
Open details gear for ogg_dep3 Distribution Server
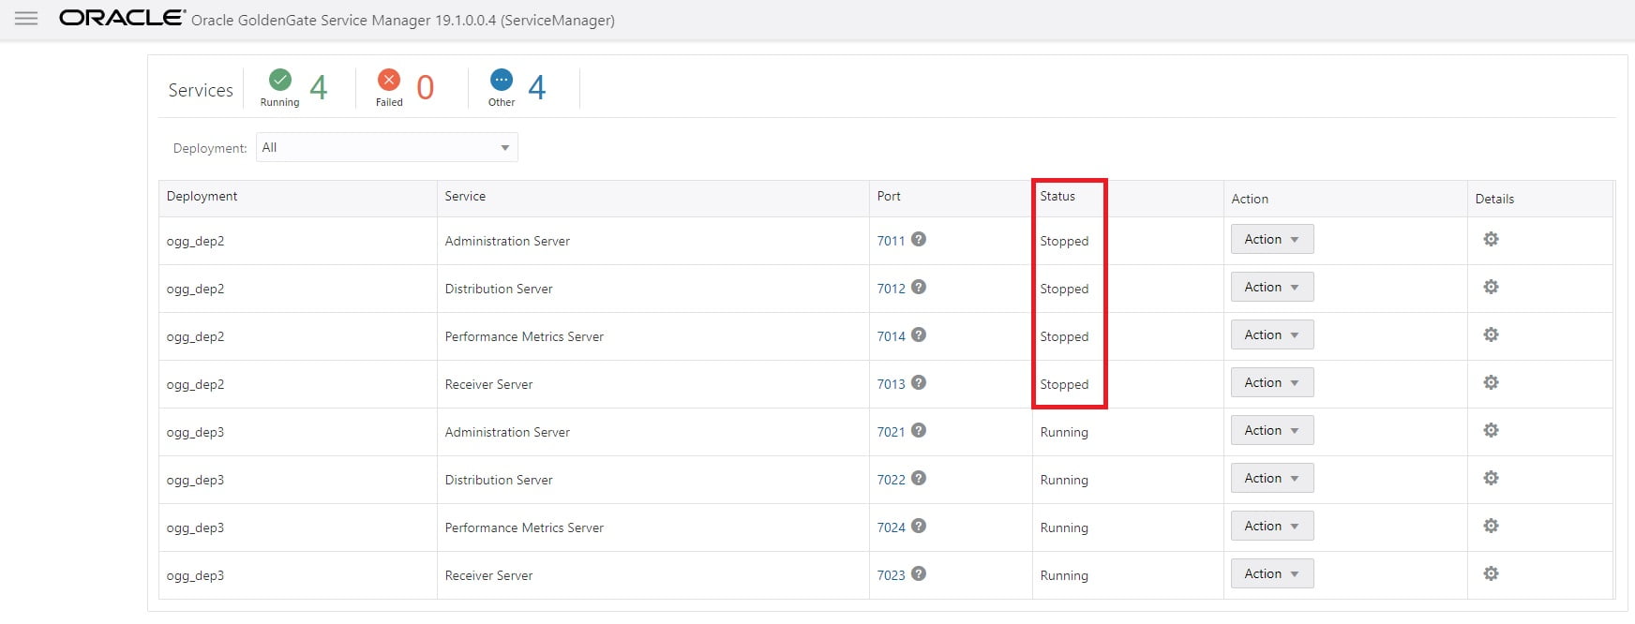pos(1491,478)
